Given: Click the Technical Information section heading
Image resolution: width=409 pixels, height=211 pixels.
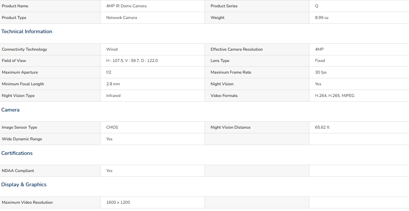Looking at the screenshot, I should tap(27, 31).
